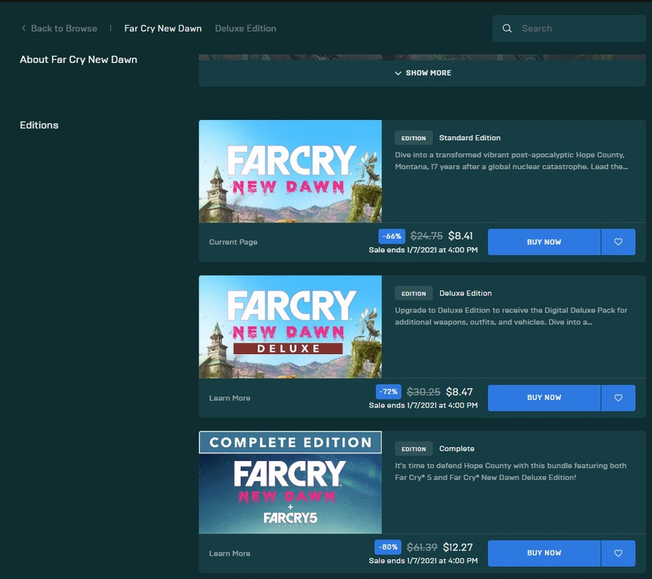Click the search magnifier icon
The image size is (652, 579).
coord(507,28)
